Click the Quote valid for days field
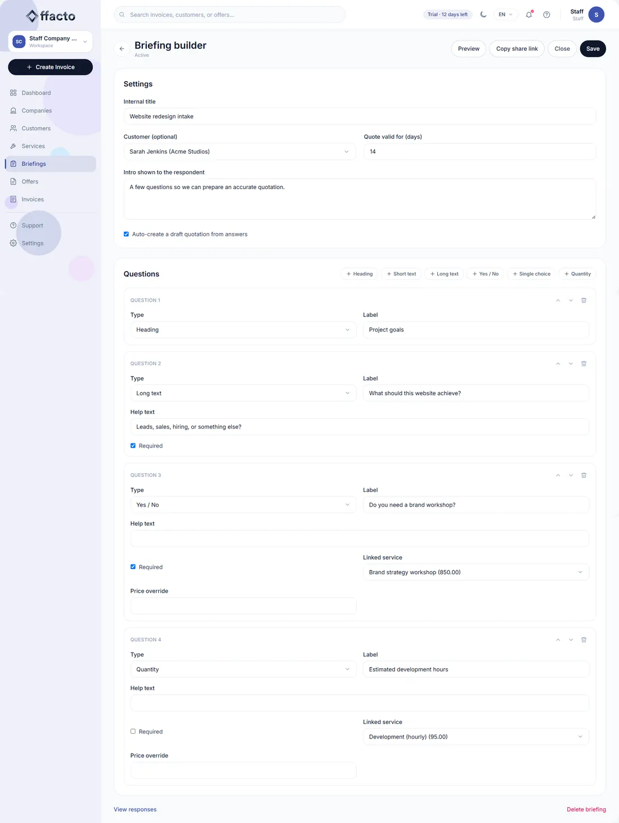 [480, 151]
